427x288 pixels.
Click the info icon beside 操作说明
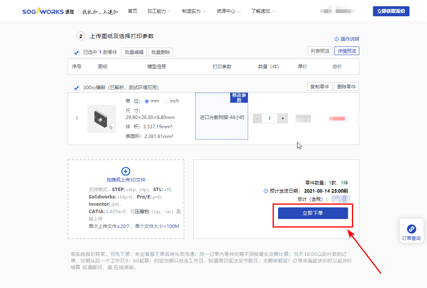point(337,39)
